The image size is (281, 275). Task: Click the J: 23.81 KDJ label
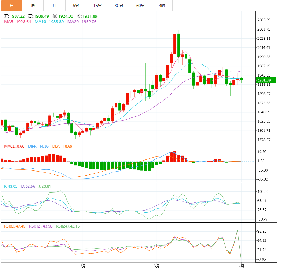[x=45, y=187]
